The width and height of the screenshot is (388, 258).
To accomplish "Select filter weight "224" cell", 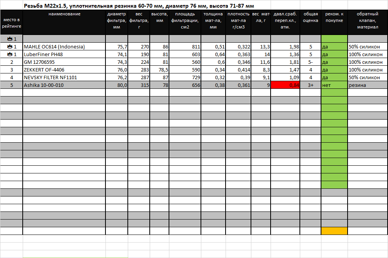I will tap(139, 62).
